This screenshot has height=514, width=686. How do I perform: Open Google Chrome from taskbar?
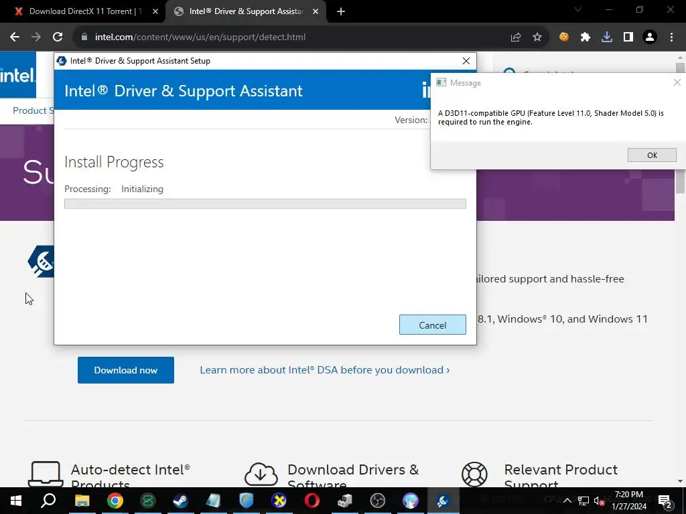click(115, 501)
